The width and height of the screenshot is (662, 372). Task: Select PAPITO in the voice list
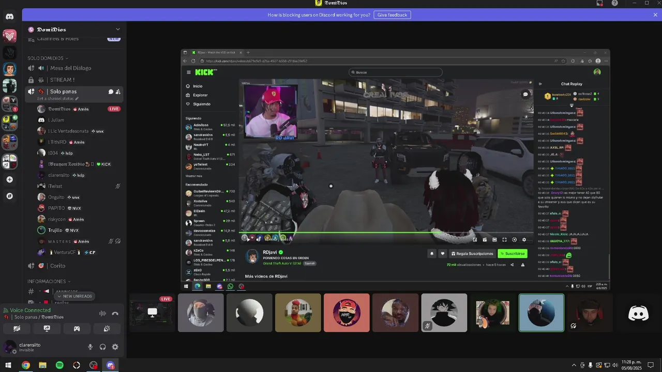(x=79, y=208)
